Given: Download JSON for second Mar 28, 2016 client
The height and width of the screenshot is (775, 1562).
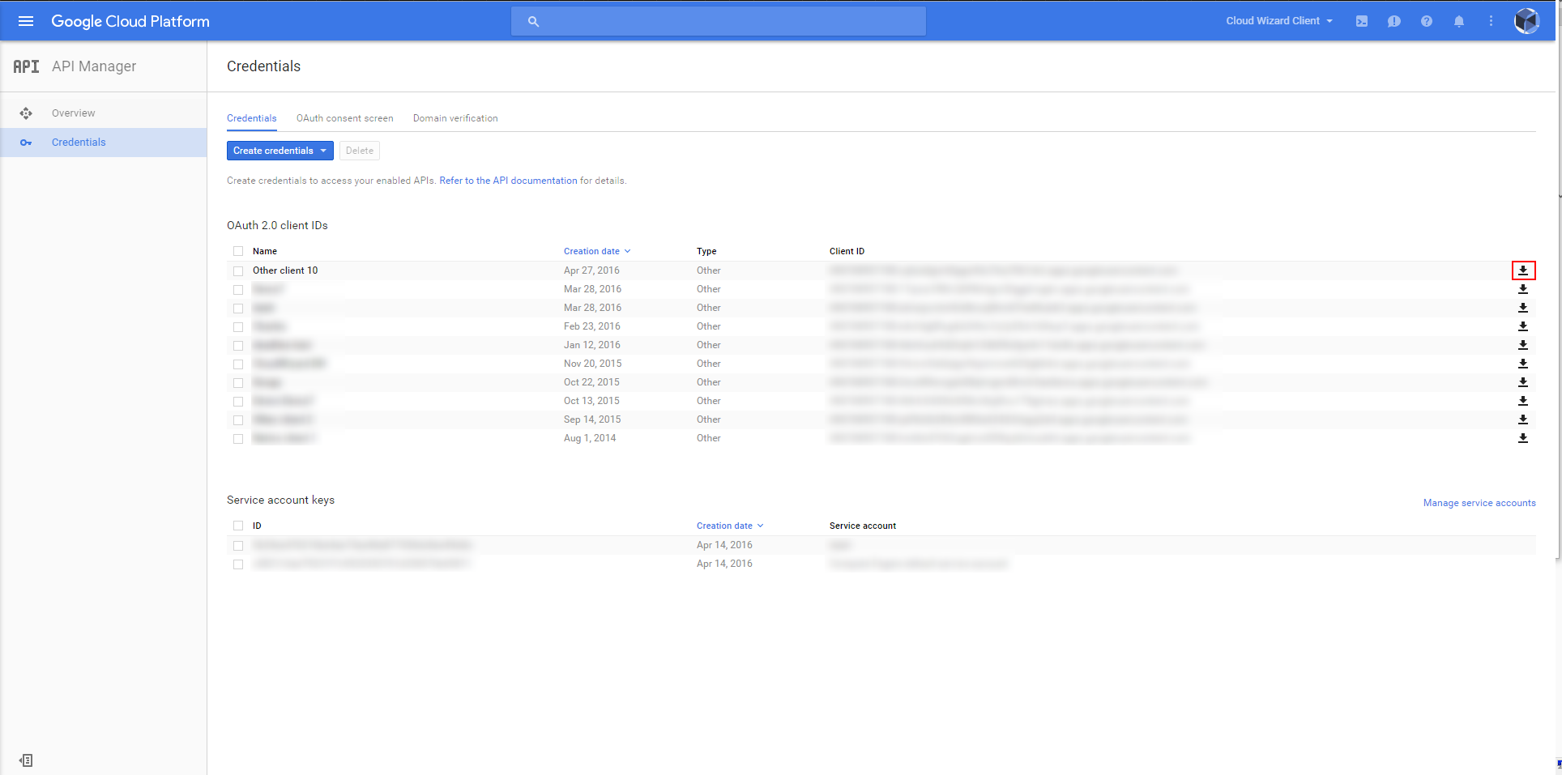Looking at the screenshot, I should click(x=1523, y=308).
